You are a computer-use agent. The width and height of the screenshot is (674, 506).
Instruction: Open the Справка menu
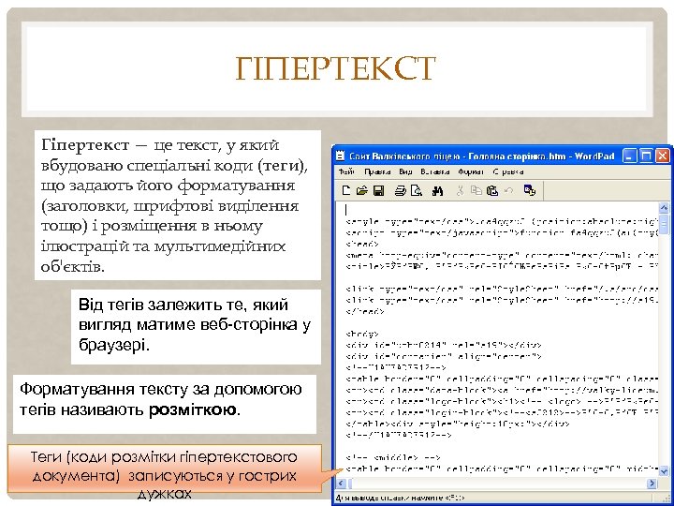pyautogui.click(x=508, y=171)
